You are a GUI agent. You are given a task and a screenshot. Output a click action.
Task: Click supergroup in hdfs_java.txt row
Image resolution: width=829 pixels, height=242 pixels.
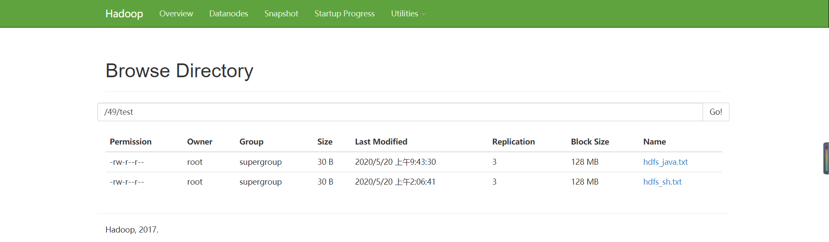pyautogui.click(x=260, y=162)
